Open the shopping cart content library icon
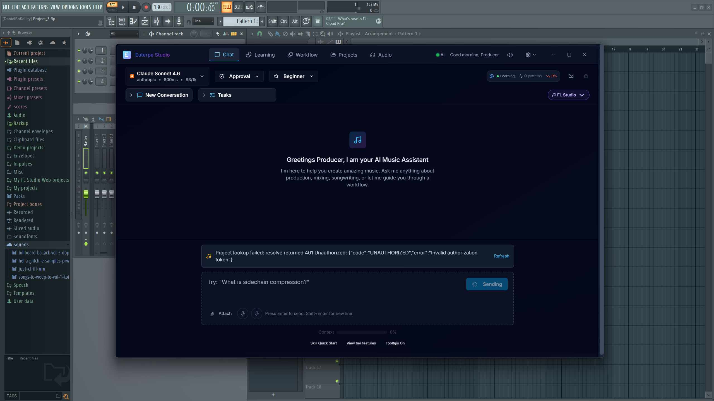The height and width of the screenshot is (401, 714). 318,21
